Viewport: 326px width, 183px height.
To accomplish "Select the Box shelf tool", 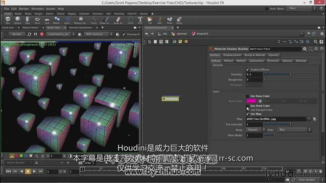I will 8,20.
